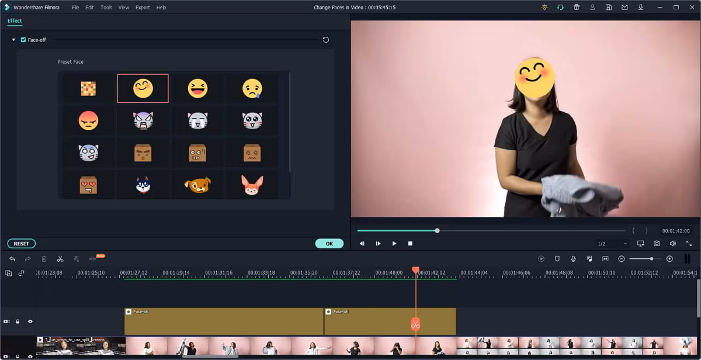Toggle the timeline pause-shaped view icon

(687, 259)
